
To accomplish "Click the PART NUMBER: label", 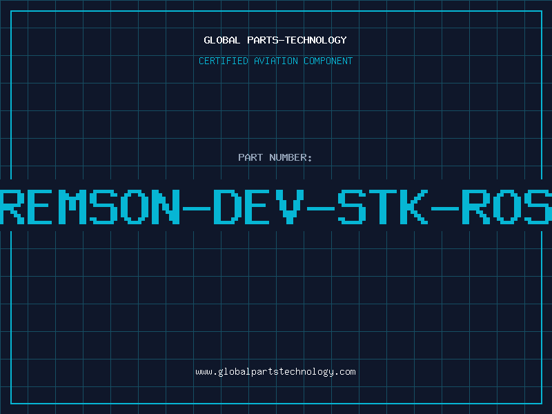I will pos(275,157).
